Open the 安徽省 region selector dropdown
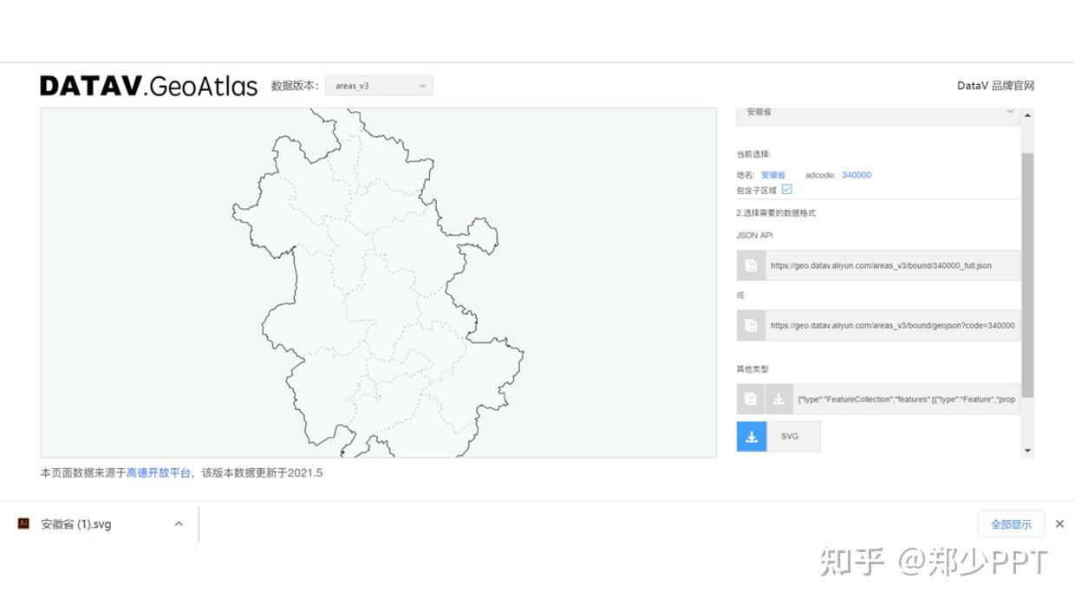Screen dimensions: 1075x605 877,113
